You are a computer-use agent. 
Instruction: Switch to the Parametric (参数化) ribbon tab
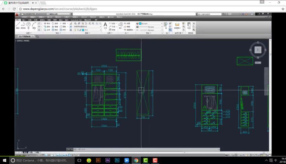[42, 20]
